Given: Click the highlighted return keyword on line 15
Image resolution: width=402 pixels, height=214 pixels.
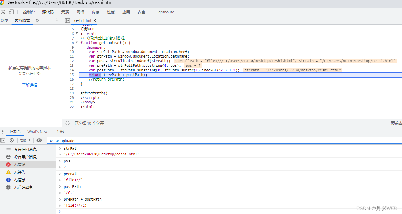Looking at the screenshot, I should pyautogui.click(x=95, y=75).
